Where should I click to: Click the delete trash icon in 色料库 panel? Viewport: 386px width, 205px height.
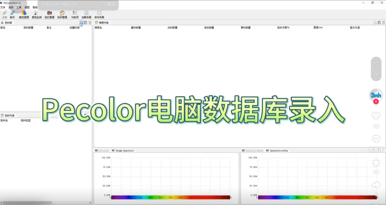[x=90, y=23]
